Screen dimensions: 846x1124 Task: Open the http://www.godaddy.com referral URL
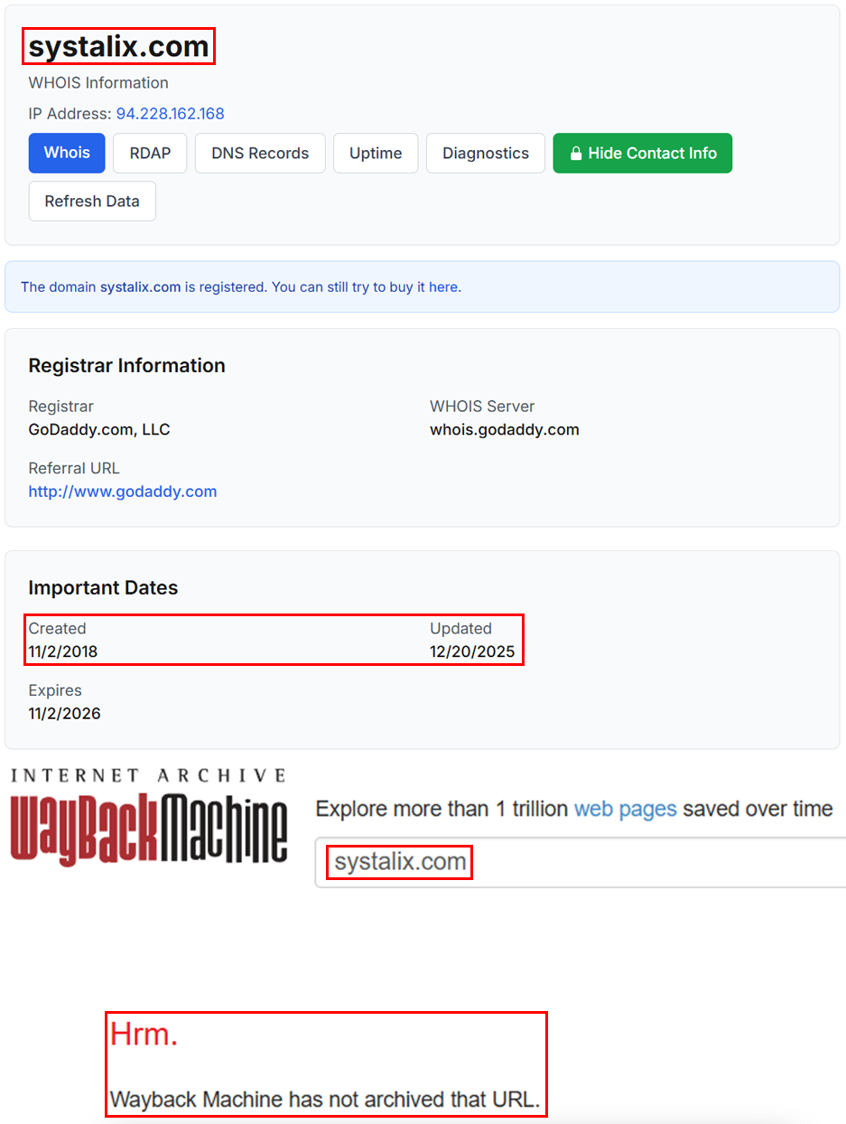coord(123,492)
